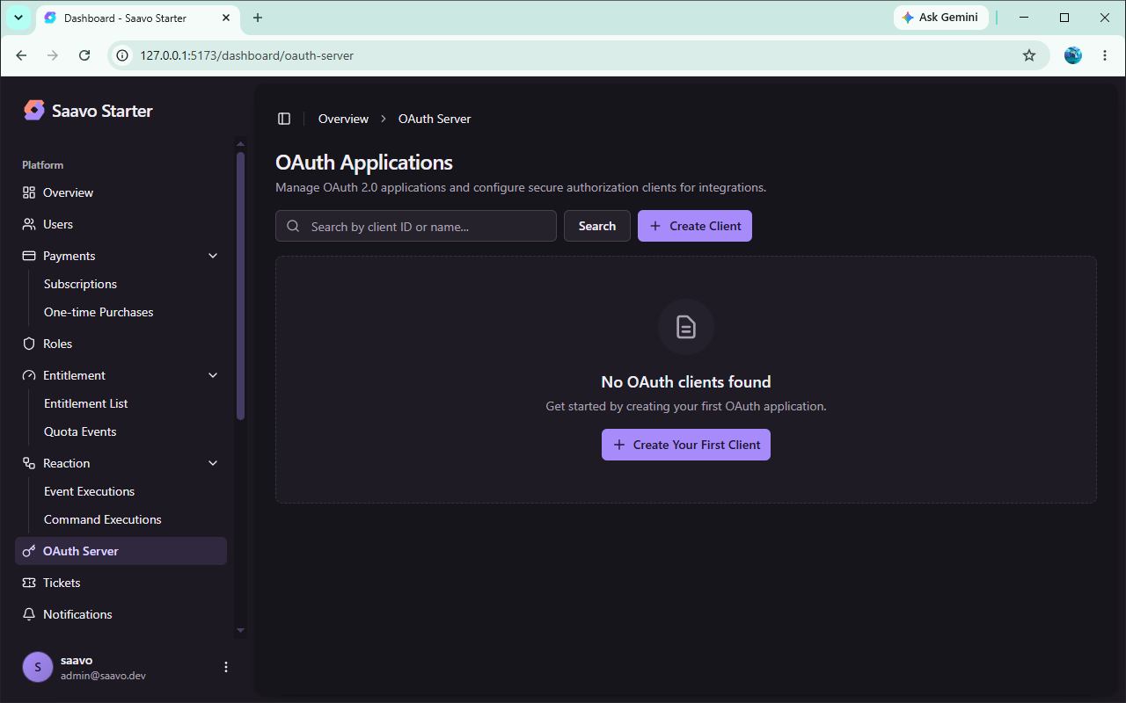
Task: Click the Saavo Starter logo icon
Action: pyautogui.click(x=34, y=110)
